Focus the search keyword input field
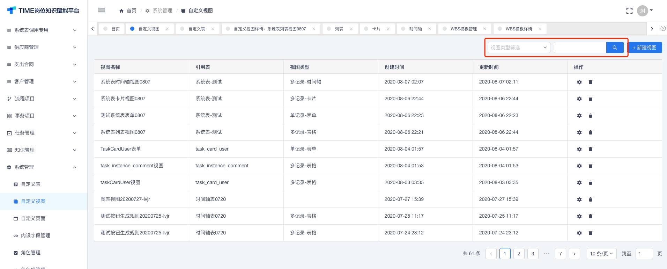The image size is (667, 269). point(580,48)
